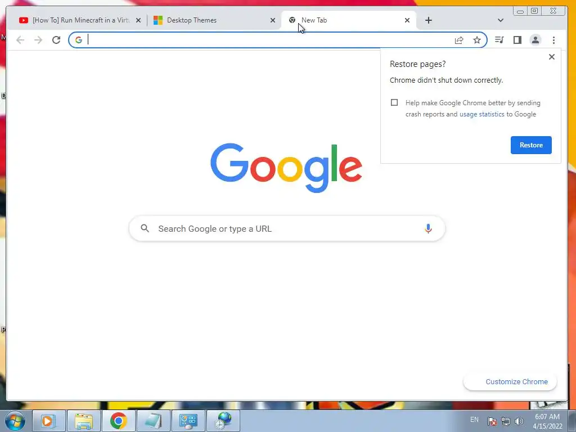Screen dimensions: 576x432
Task: Open the Control Panel taskbar icon
Action: tap(188, 421)
